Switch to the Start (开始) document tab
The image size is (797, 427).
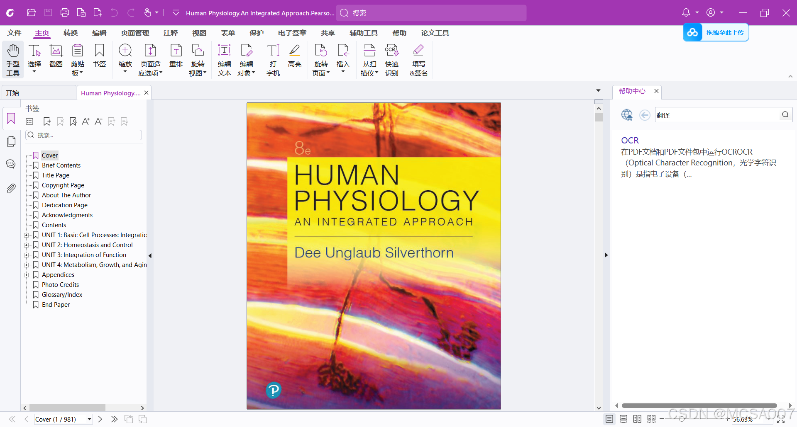(39, 93)
